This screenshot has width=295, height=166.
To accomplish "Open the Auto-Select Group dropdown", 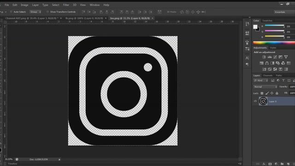I will pos(35,12).
